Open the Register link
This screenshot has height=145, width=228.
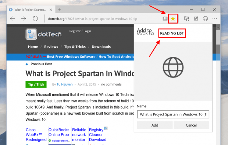tap(75, 31)
